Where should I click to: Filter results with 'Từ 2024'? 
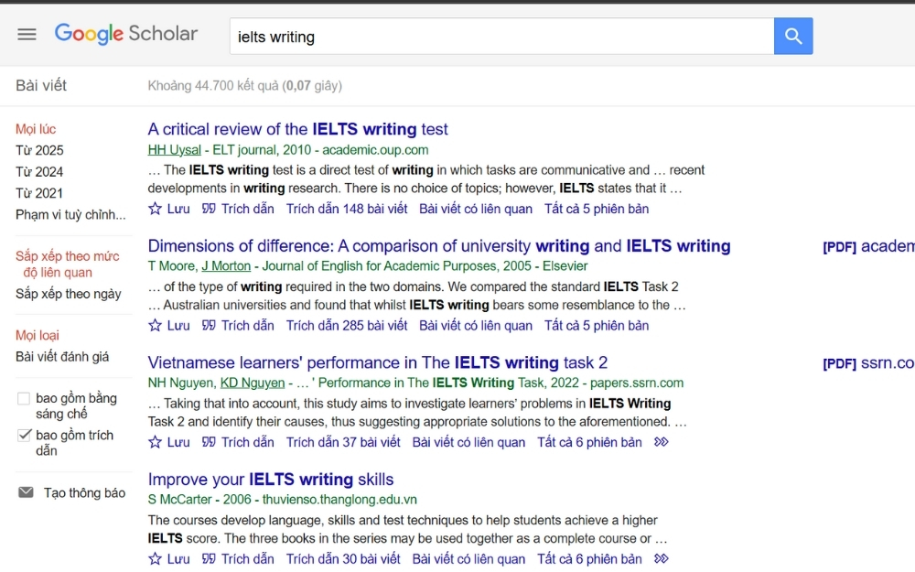pyautogui.click(x=39, y=172)
